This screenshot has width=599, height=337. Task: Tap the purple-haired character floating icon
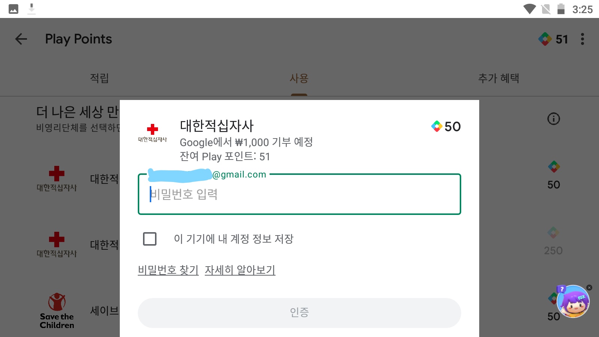point(573,301)
